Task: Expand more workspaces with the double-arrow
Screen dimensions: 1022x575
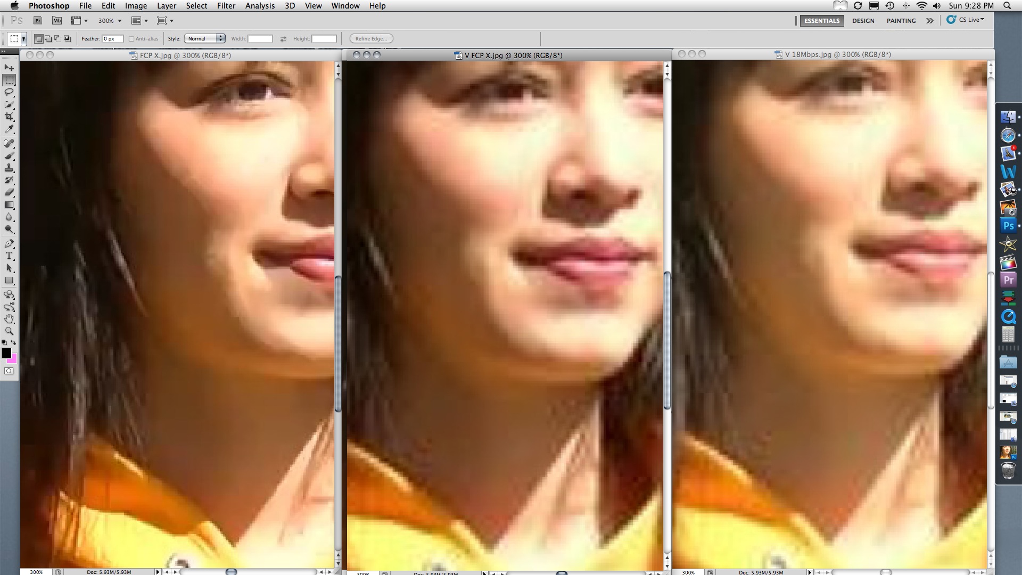Action: click(x=930, y=21)
